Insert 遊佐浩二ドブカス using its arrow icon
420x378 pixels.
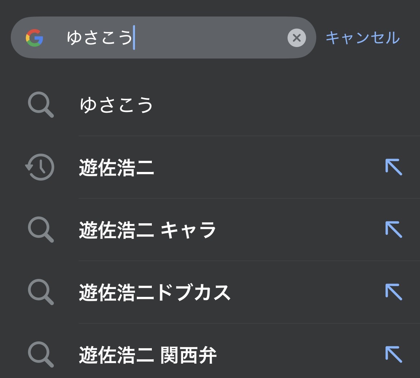pyautogui.click(x=394, y=292)
